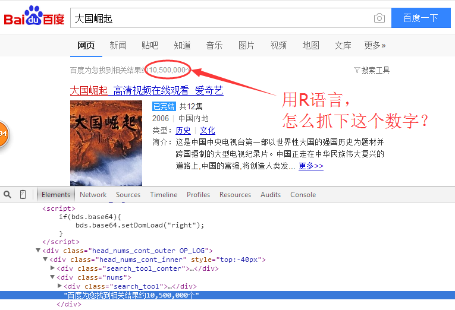The image size is (455, 310).
Task: Go to the 地图 tab
Action: pyautogui.click(x=311, y=45)
